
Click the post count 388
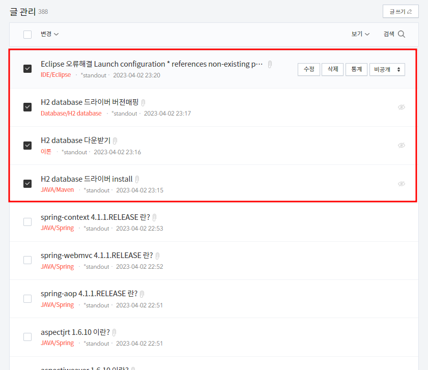43,12
